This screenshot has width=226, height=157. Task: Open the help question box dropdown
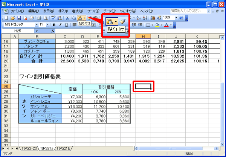click(x=209, y=11)
